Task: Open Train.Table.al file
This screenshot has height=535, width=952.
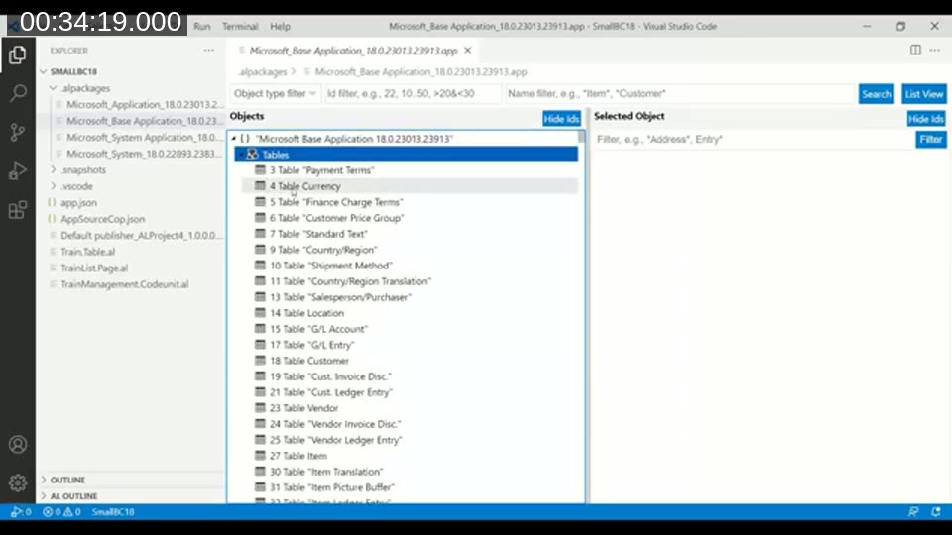Action: tap(87, 252)
